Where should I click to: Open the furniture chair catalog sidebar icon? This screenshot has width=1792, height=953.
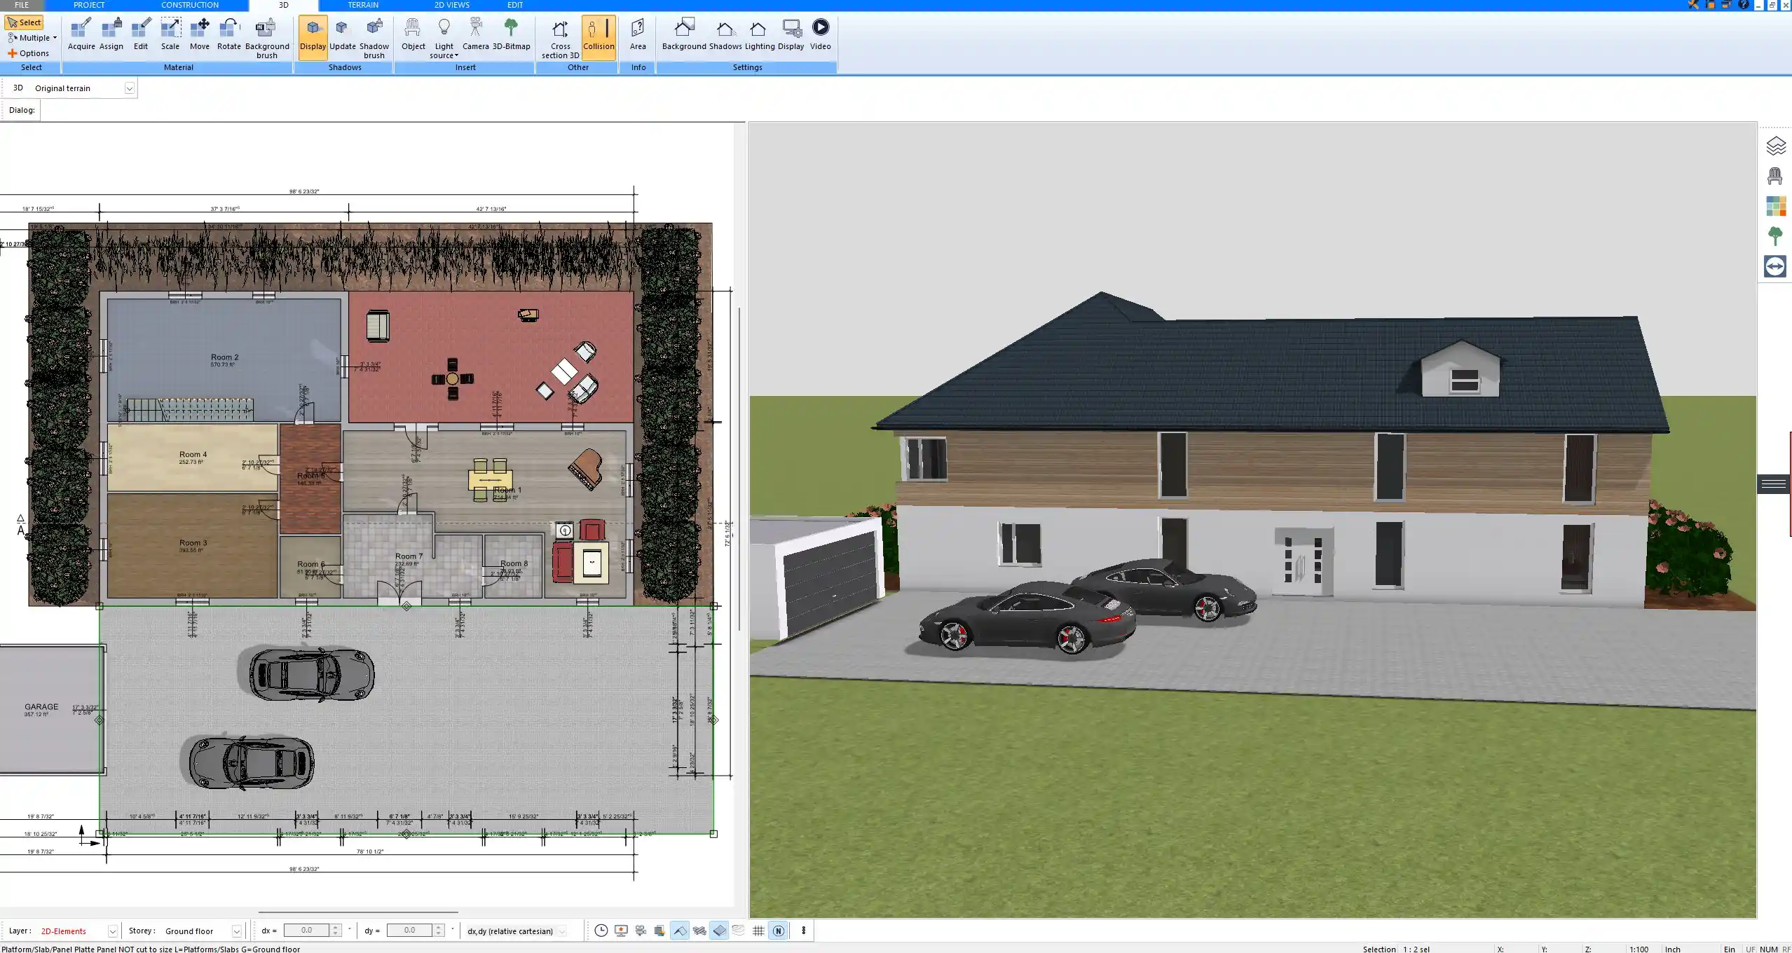[1775, 176]
